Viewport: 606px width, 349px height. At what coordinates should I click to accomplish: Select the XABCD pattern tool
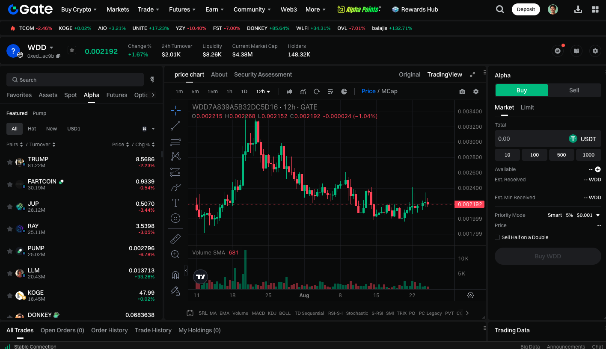[x=175, y=157]
